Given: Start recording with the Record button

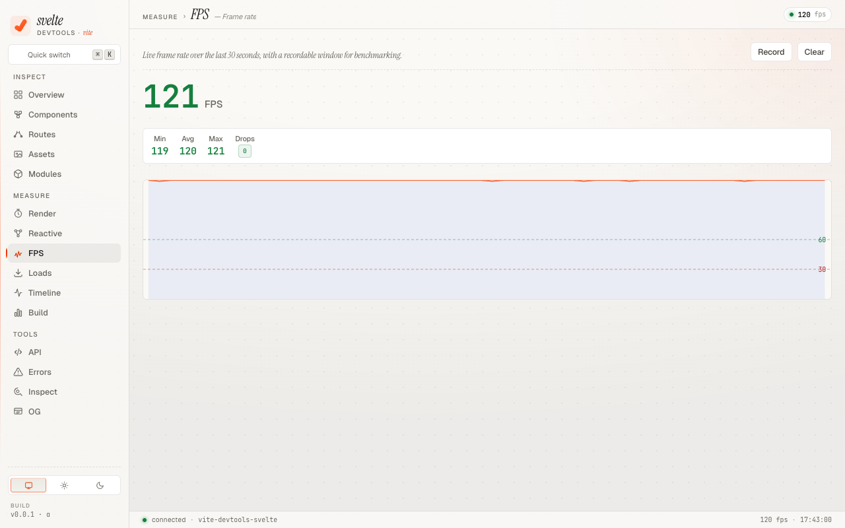Looking at the screenshot, I should (771, 52).
